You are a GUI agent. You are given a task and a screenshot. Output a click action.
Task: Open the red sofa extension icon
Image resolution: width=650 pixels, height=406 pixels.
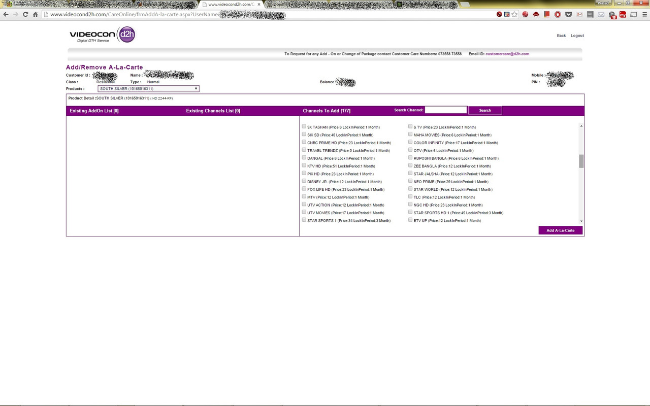coord(536,14)
